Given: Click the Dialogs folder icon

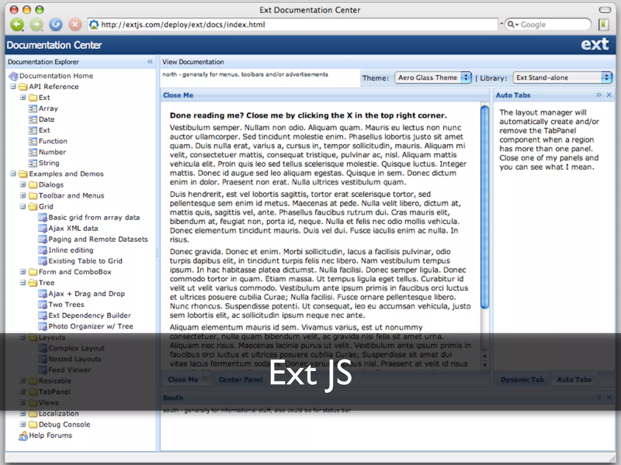Looking at the screenshot, I should [33, 185].
